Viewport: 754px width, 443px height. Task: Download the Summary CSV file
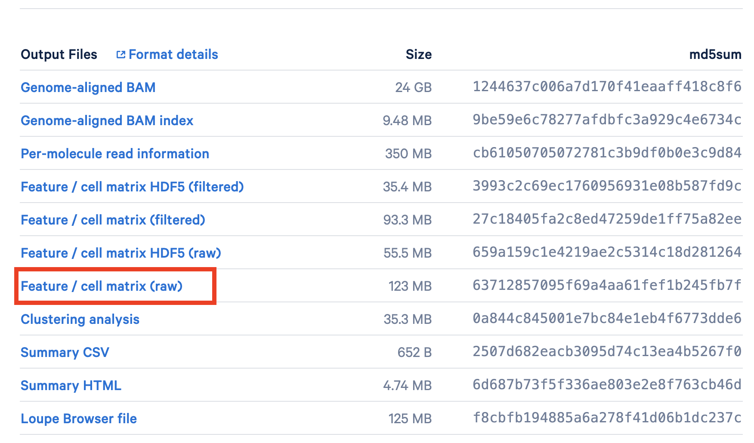(65, 352)
